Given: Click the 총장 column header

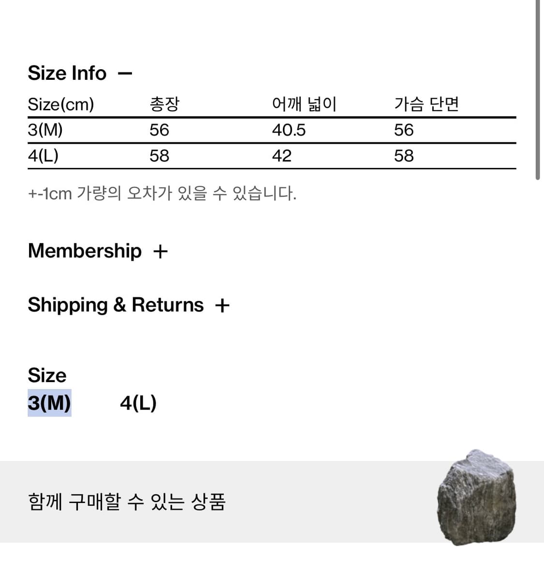Looking at the screenshot, I should point(164,104).
